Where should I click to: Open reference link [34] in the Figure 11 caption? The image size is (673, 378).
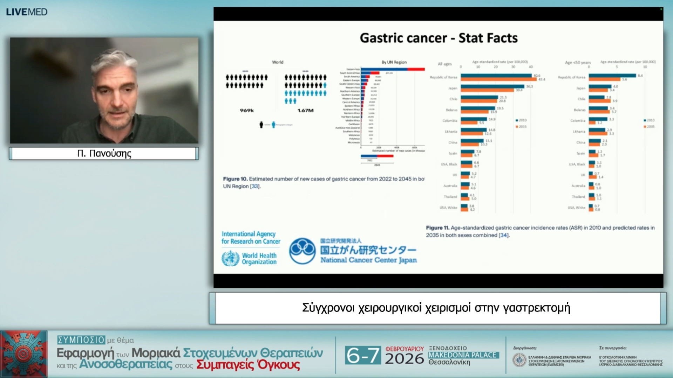[504, 236]
